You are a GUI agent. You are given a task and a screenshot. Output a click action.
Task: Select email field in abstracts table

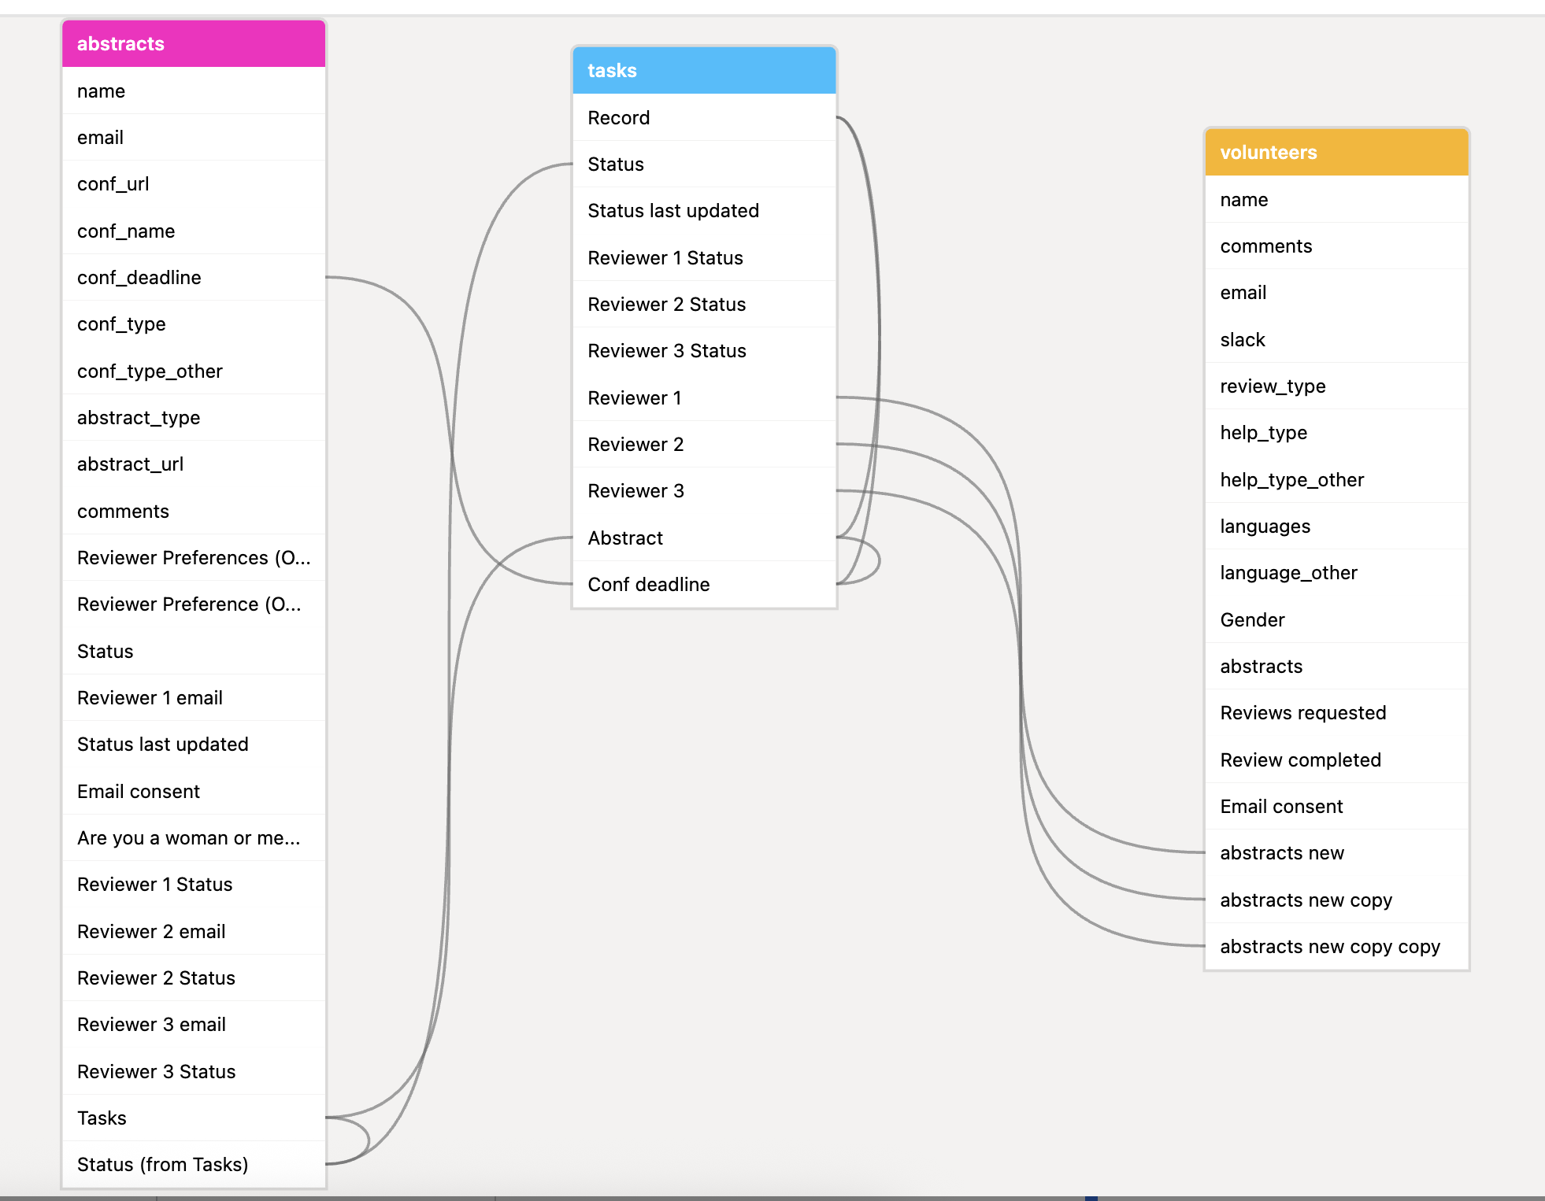click(x=194, y=138)
